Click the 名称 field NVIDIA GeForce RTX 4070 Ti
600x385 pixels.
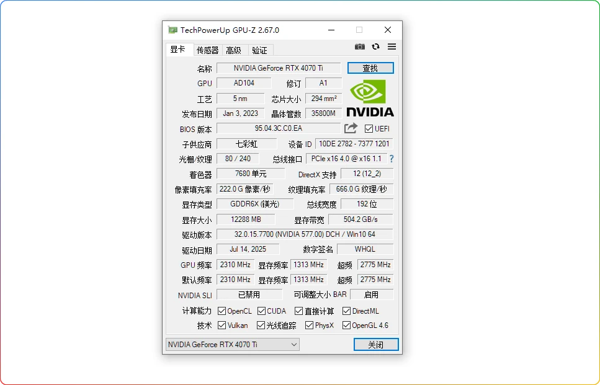point(279,68)
